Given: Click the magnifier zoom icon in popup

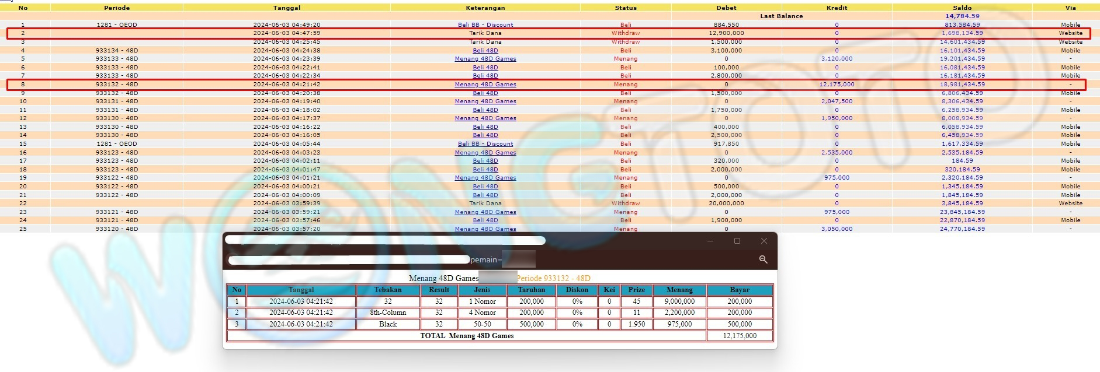Looking at the screenshot, I should pos(763,259).
